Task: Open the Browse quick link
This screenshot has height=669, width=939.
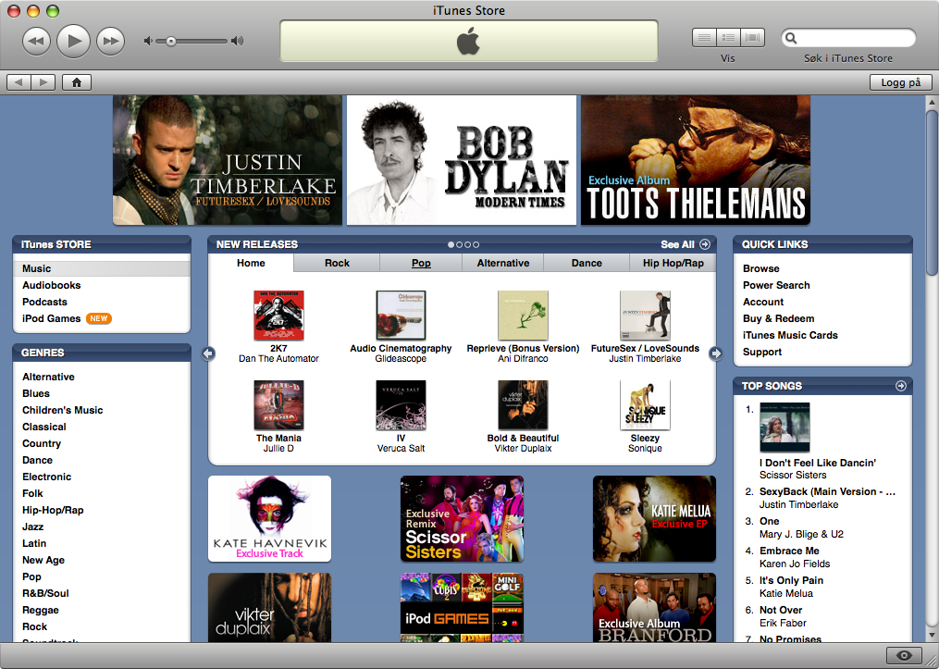Action: pos(761,269)
